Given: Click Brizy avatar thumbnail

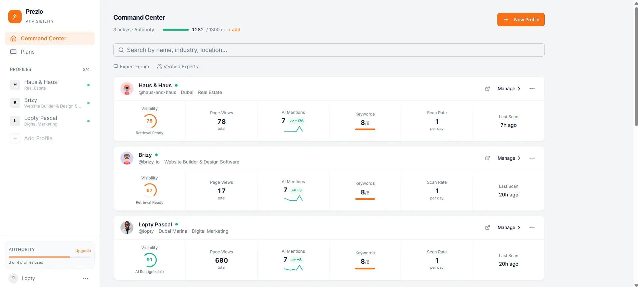Looking at the screenshot, I should coord(127,158).
